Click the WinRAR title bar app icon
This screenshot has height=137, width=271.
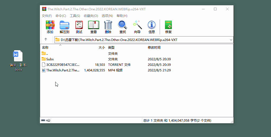(44, 9)
